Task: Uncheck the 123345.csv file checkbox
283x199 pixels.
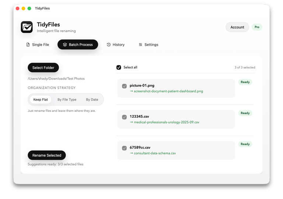Action: coord(124,117)
